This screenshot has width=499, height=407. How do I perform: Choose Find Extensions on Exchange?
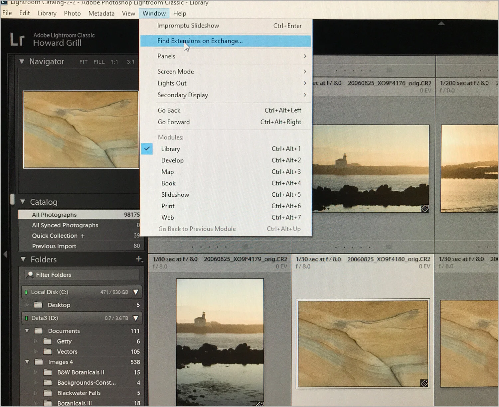pos(226,41)
